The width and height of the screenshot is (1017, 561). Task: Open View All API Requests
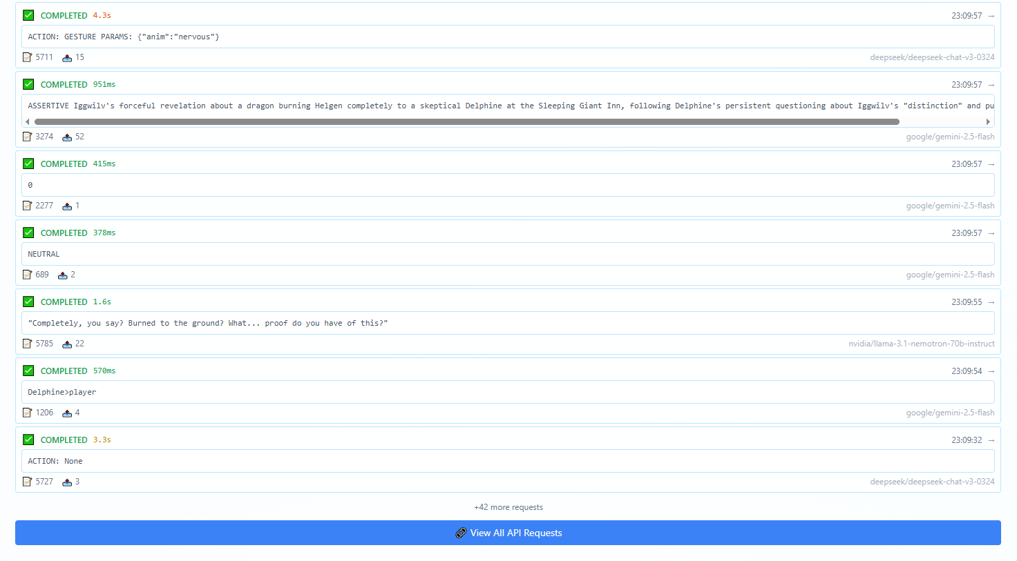pos(508,533)
